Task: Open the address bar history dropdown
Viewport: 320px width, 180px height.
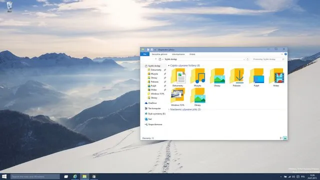Action: [244, 59]
